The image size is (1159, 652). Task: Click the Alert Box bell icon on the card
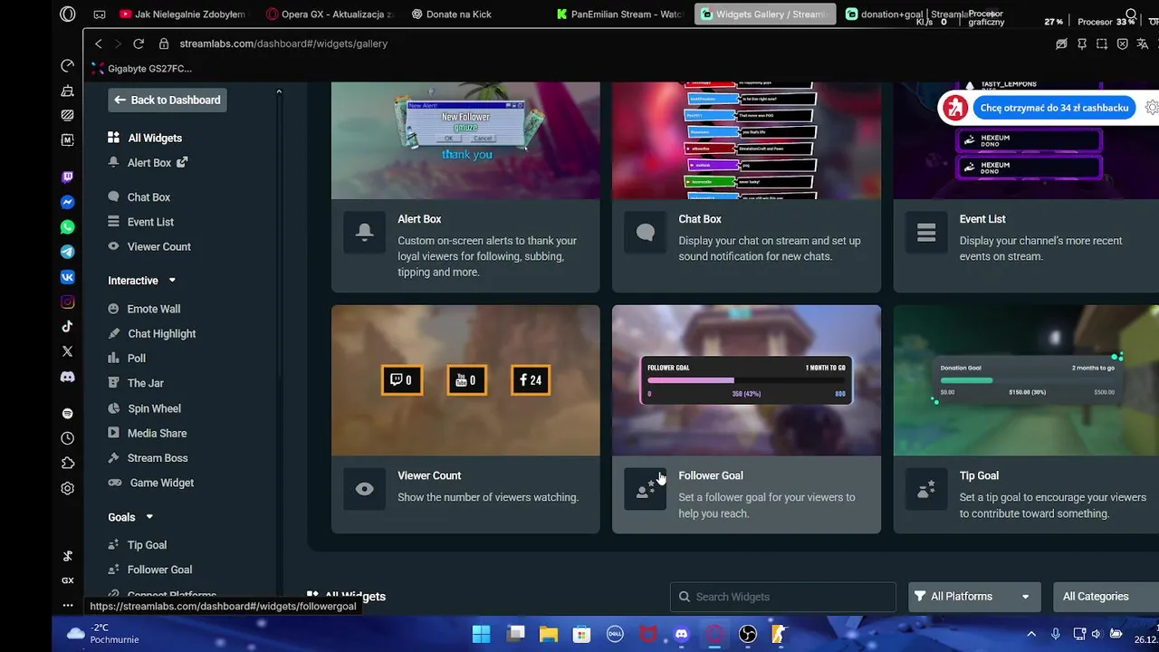pyautogui.click(x=364, y=233)
